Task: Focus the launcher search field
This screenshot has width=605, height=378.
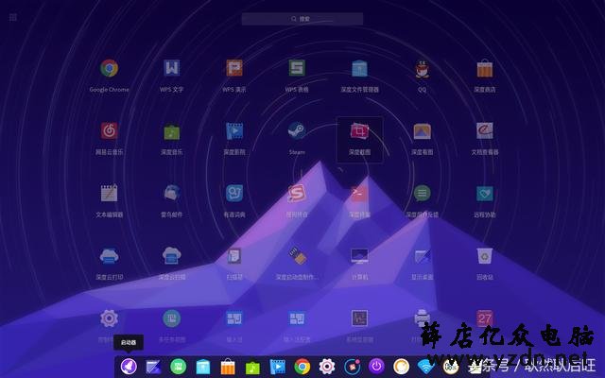Action: (302, 19)
